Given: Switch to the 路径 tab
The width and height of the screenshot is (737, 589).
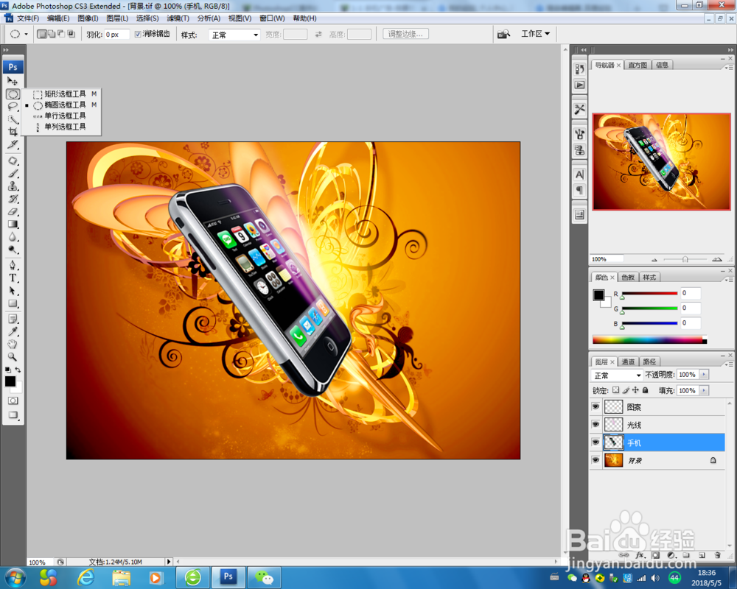Looking at the screenshot, I should click(649, 361).
